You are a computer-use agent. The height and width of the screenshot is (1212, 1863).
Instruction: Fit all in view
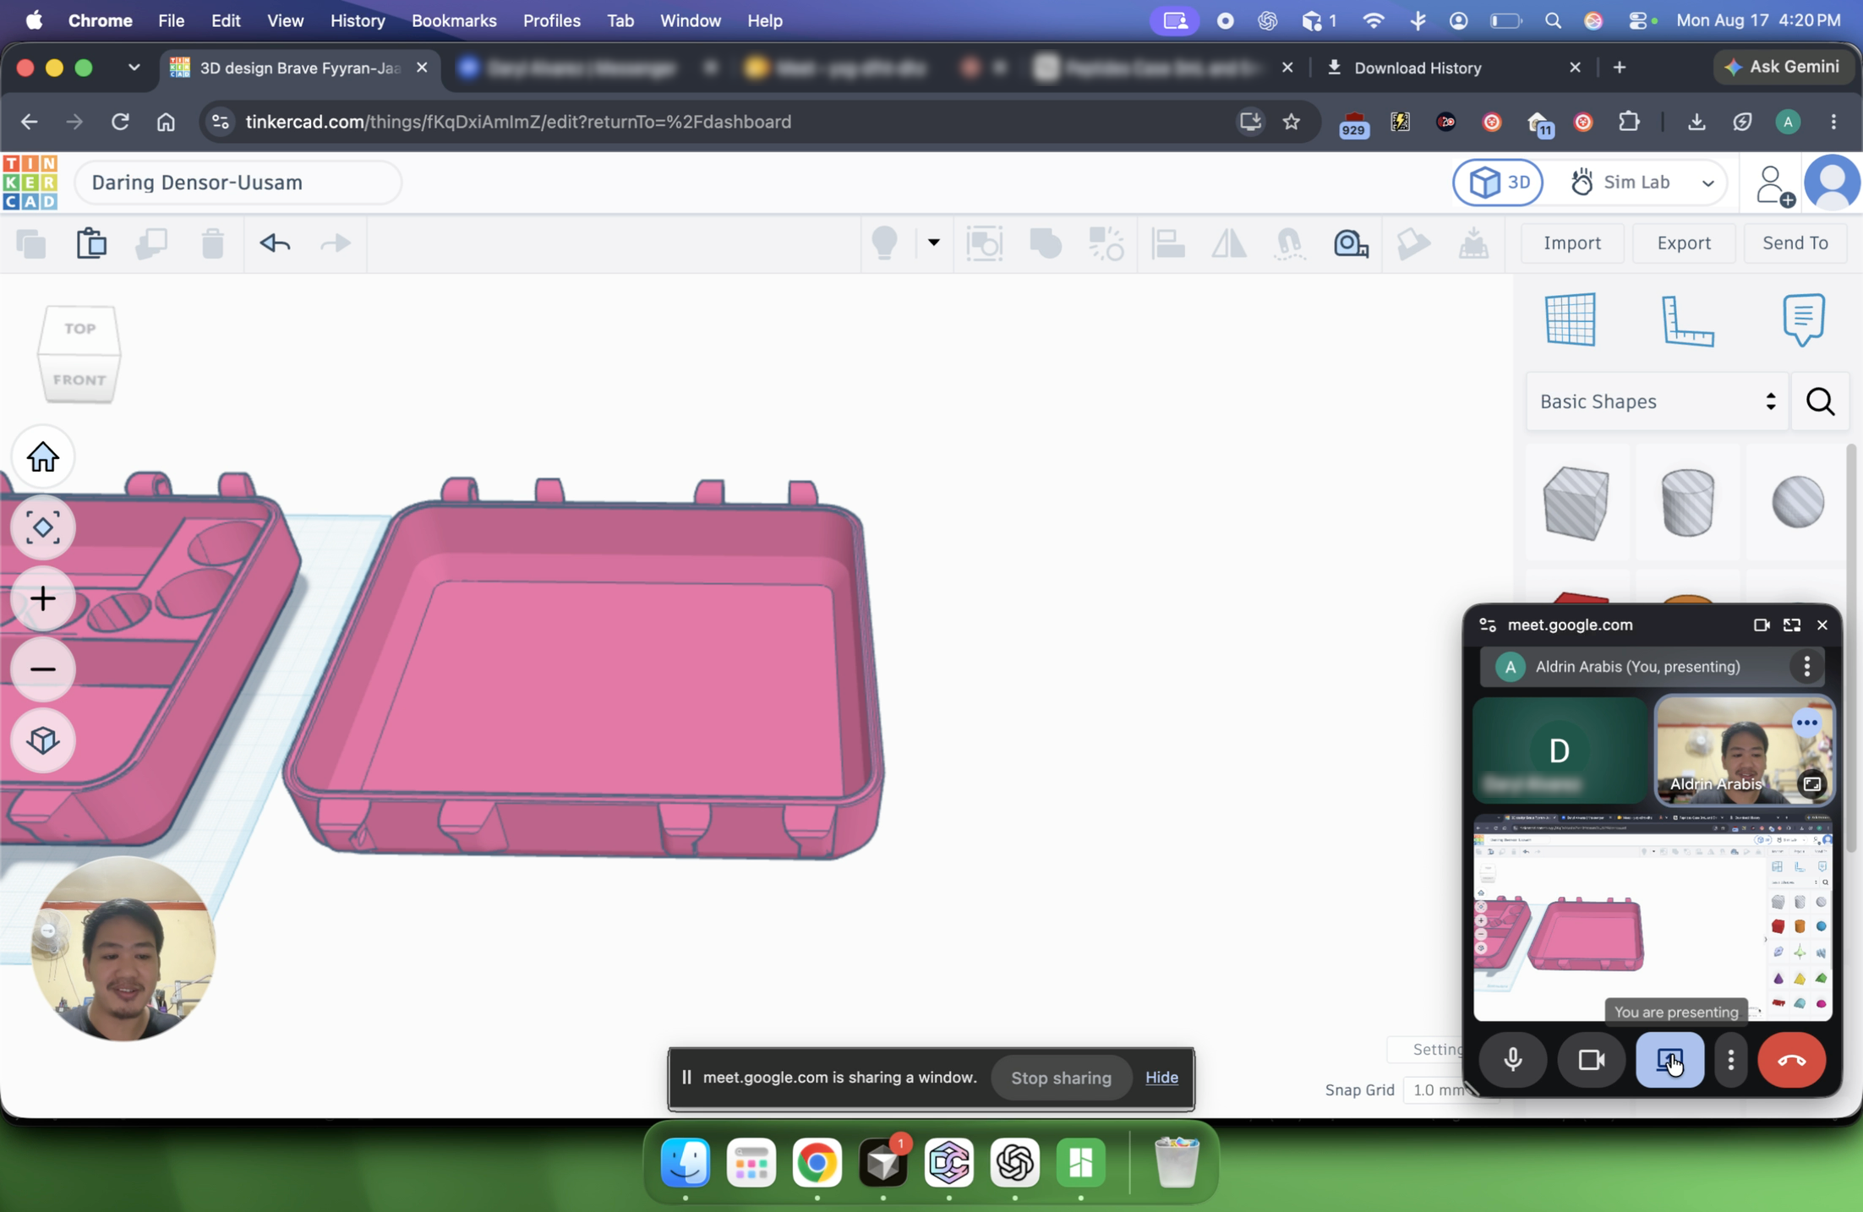(42, 527)
